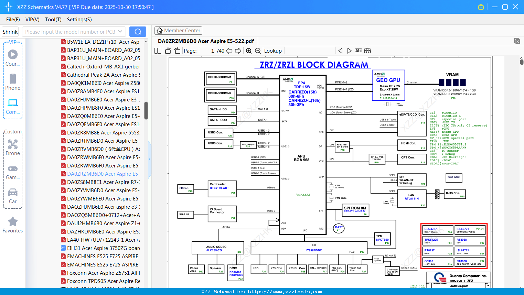Click the file list scroll-up arrow
524x295 pixels.
click(x=146, y=42)
